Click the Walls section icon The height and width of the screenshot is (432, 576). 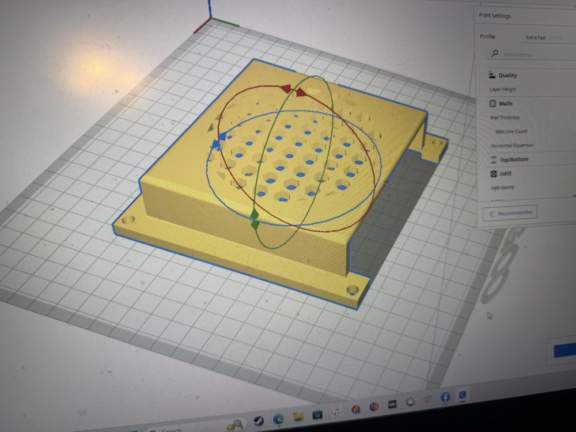point(492,104)
